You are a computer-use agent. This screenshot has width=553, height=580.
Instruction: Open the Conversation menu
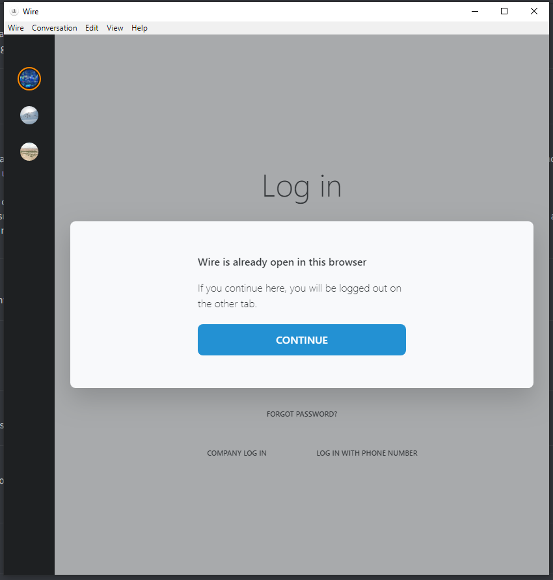tap(55, 28)
